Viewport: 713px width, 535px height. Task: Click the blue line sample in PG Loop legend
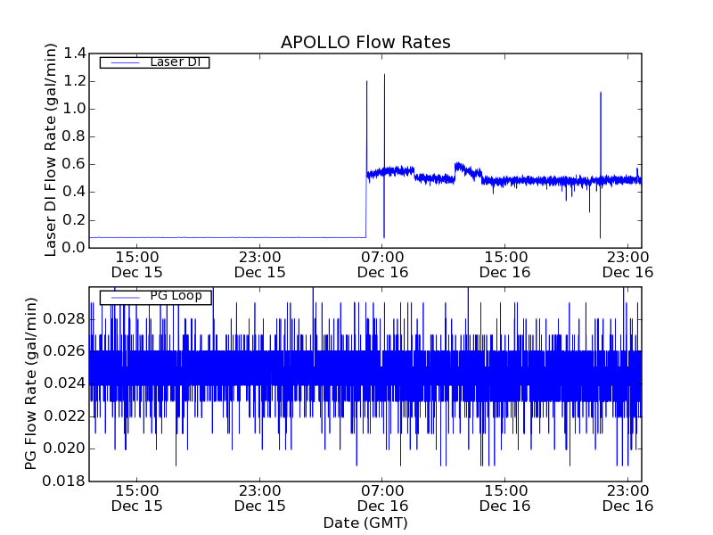pyautogui.click(x=125, y=298)
